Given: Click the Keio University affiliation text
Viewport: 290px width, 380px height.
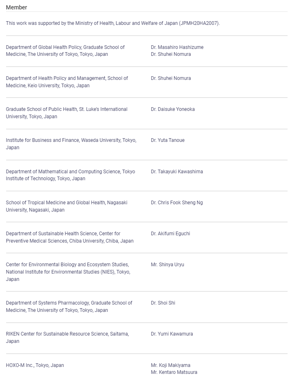Looking at the screenshot, I should (x=67, y=82).
